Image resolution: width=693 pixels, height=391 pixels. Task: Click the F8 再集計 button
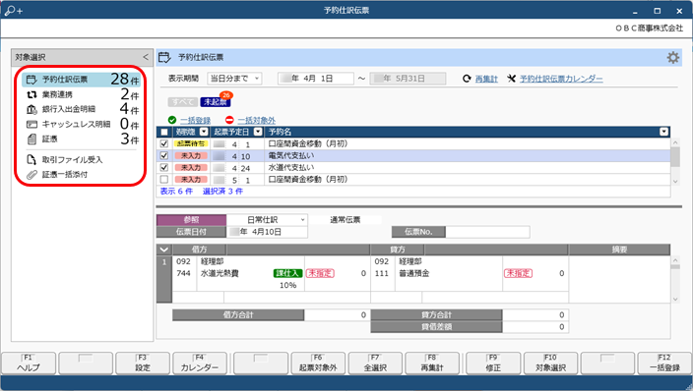[x=432, y=363]
